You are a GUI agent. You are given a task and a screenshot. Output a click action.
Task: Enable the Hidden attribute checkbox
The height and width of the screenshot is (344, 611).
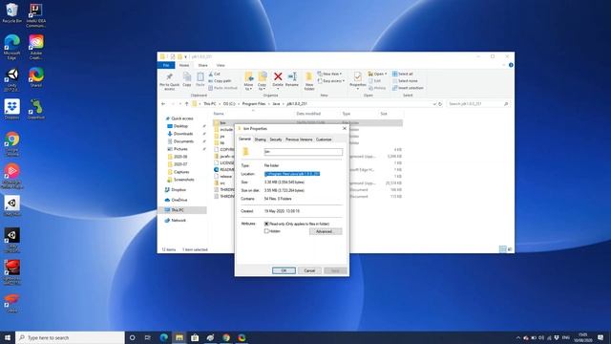(267, 231)
